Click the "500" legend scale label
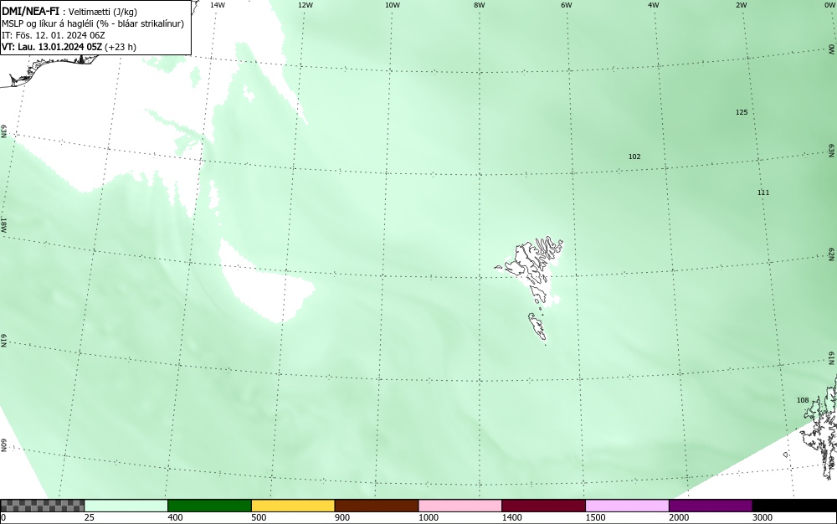Image resolution: width=837 pixels, height=524 pixels. click(x=259, y=517)
